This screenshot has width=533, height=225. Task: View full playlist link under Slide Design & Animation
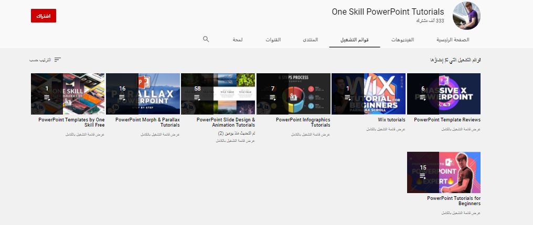click(x=235, y=141)
